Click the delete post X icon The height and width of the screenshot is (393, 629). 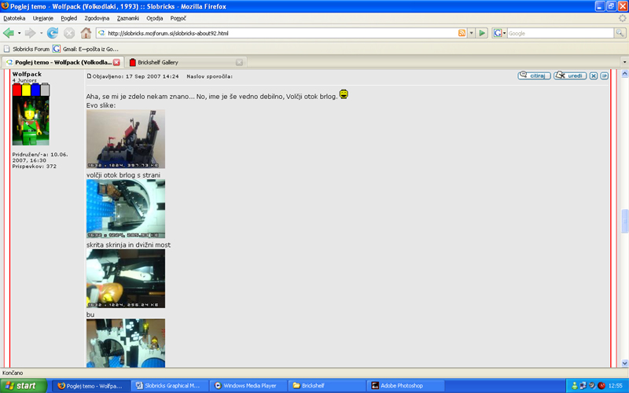point(594,75)
